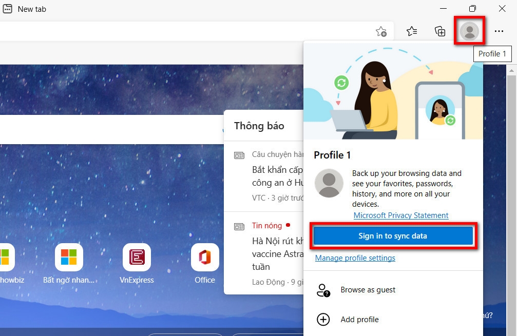The height and width of the screenshot is (336, 517).
Task: Click Sign in to sync data
Action: [393, 235]
